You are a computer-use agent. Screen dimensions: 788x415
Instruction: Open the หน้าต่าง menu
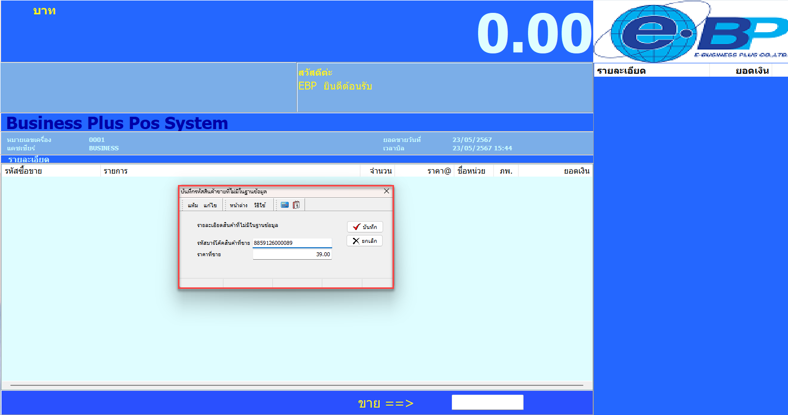[239, 205]
